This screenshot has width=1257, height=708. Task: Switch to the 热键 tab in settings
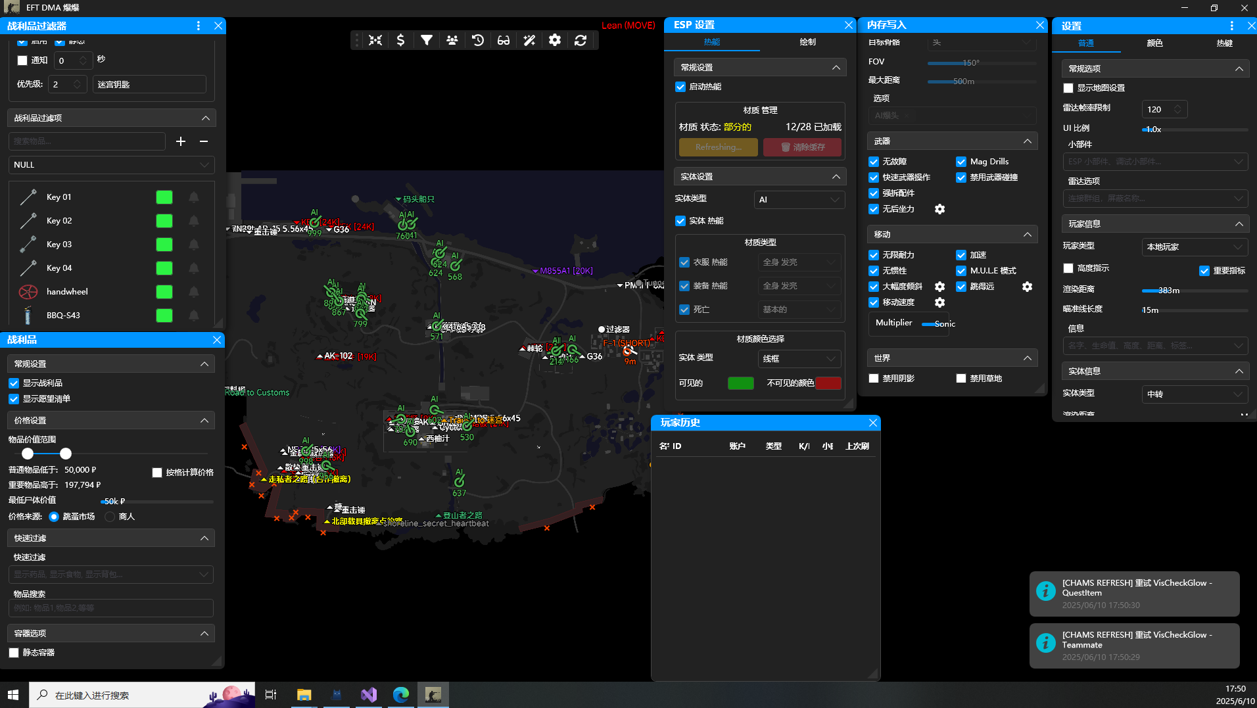point(1225,43)
